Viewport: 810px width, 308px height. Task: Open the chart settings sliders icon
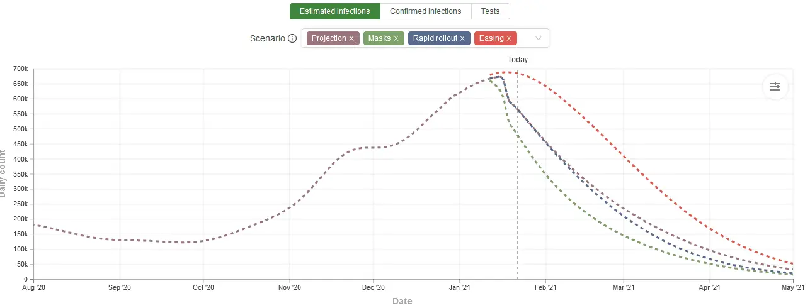point(775,87)
